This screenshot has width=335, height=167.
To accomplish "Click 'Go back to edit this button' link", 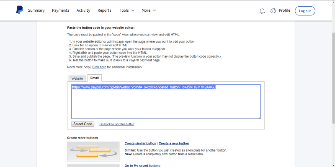I will 116,124.
